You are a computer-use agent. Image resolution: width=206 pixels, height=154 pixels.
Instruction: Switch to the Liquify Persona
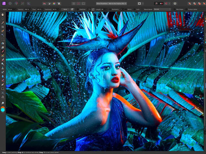point(10,3)
